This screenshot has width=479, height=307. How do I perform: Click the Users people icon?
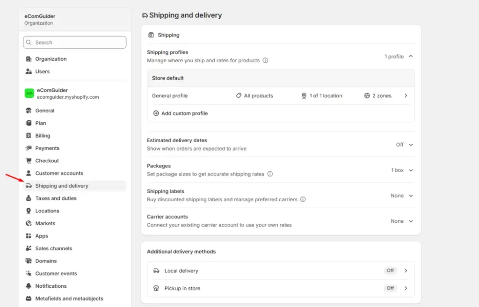coord(29,71)
